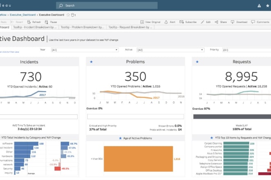The image size is (271, 180).
Task: Click the star icon beside Requests
Action: click(x=197, y=62)
